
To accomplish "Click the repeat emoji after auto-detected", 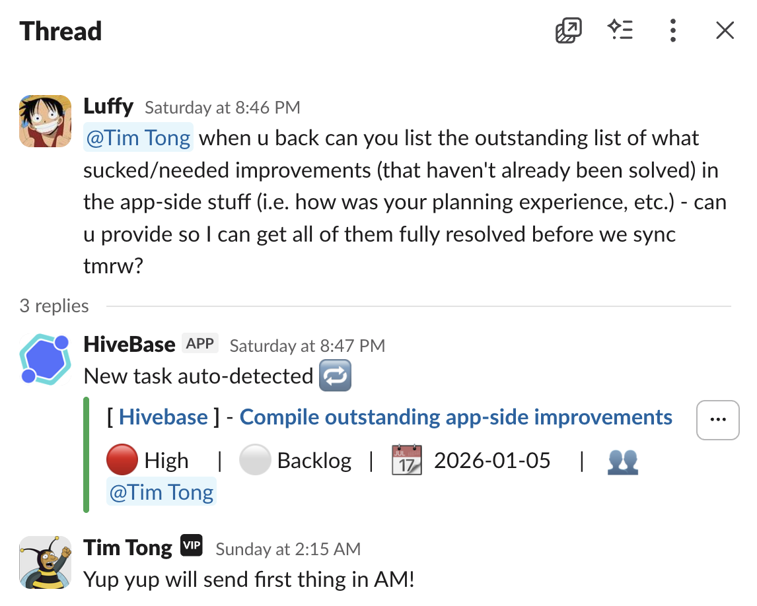I will pos(335,376).
